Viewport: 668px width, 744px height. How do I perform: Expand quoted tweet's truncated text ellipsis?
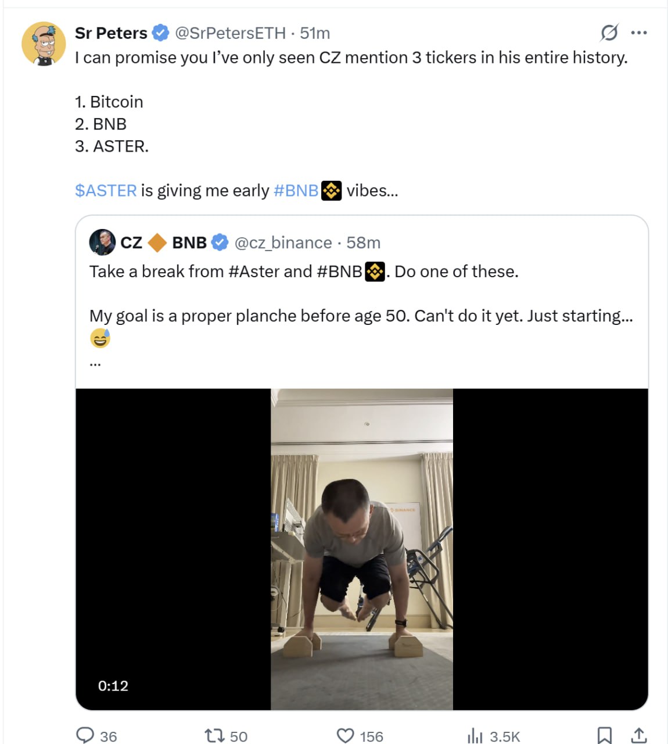(x=96, y=363)
